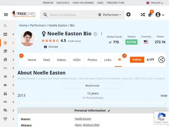This screenshot has height=127, width=169.
Task: Open the three-dot options next to the name
Action: click(101, 34)
